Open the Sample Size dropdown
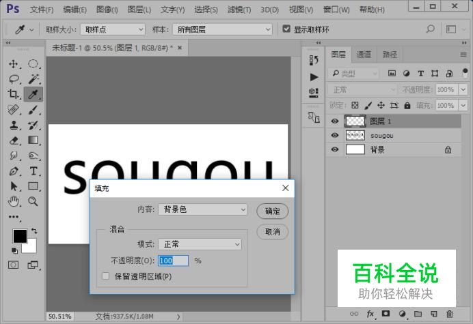This screenshot has height=324, width=473. coord(113,29)
